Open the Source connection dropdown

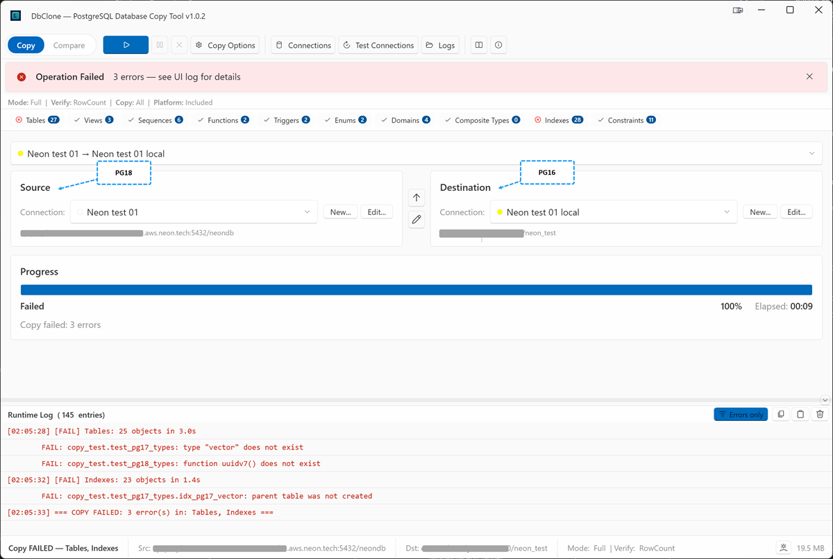tap(194, 212)
